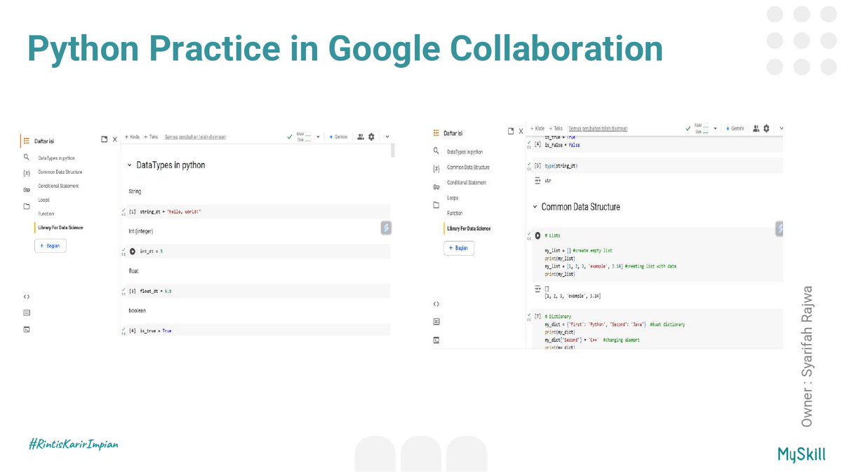Pop out the left Colab table of contents panel
Screen dimensions: 842x473
pyautogui.click(x=104, y=139)
